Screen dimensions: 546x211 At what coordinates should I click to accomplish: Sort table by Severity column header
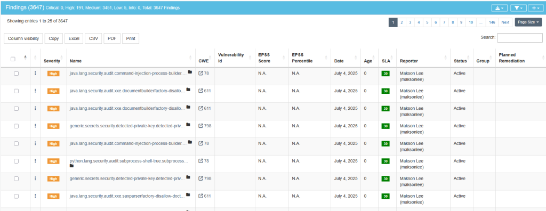pos(52,61)
